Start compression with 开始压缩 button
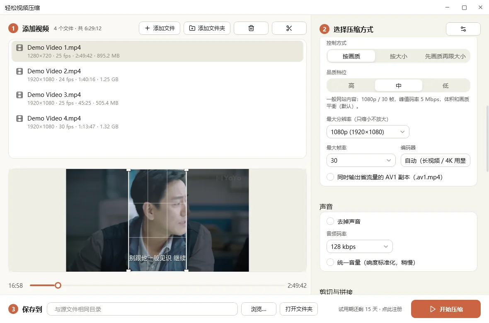The height and width of the screenshot is (323, 489). tap(445, 309)
